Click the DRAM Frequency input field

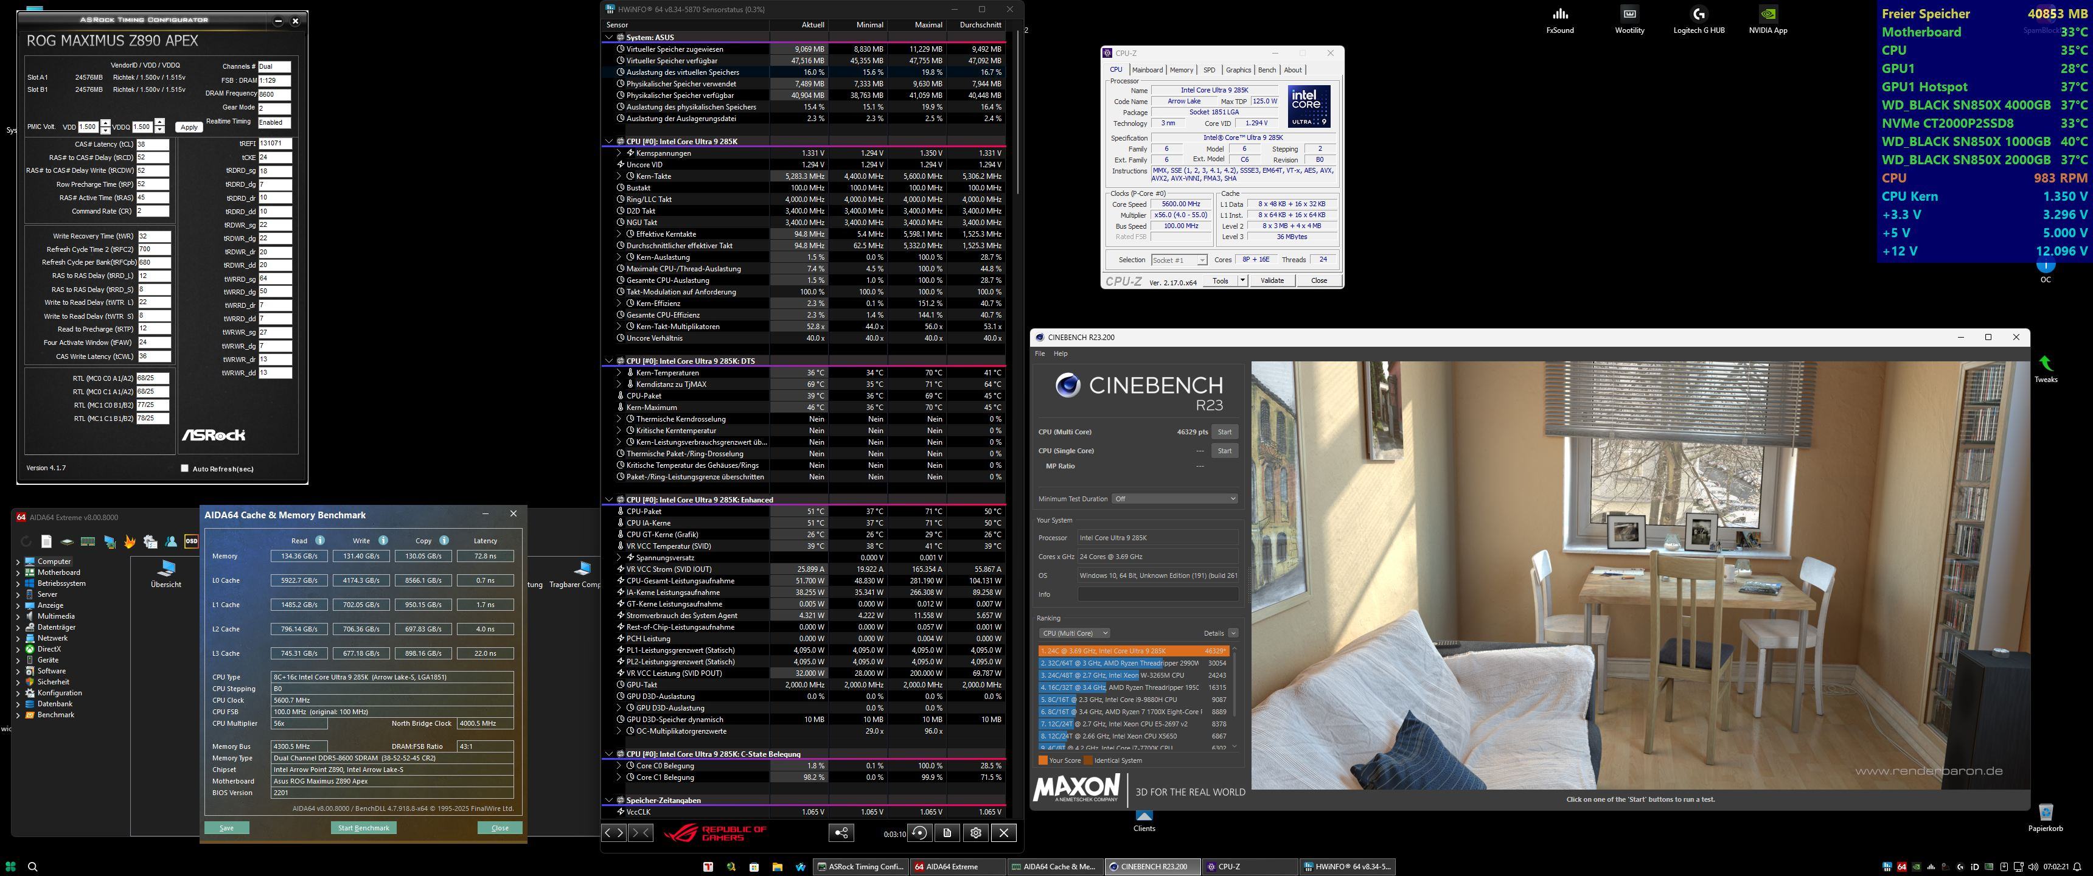(274, 94)
